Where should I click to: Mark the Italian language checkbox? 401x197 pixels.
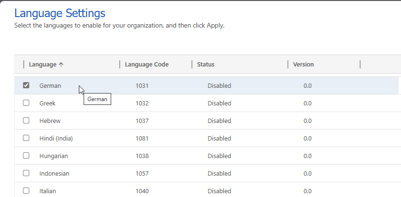(x=26, y=191)
